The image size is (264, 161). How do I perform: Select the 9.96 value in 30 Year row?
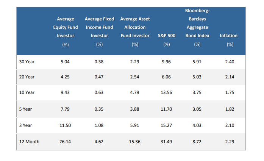(x=166, y=61)
